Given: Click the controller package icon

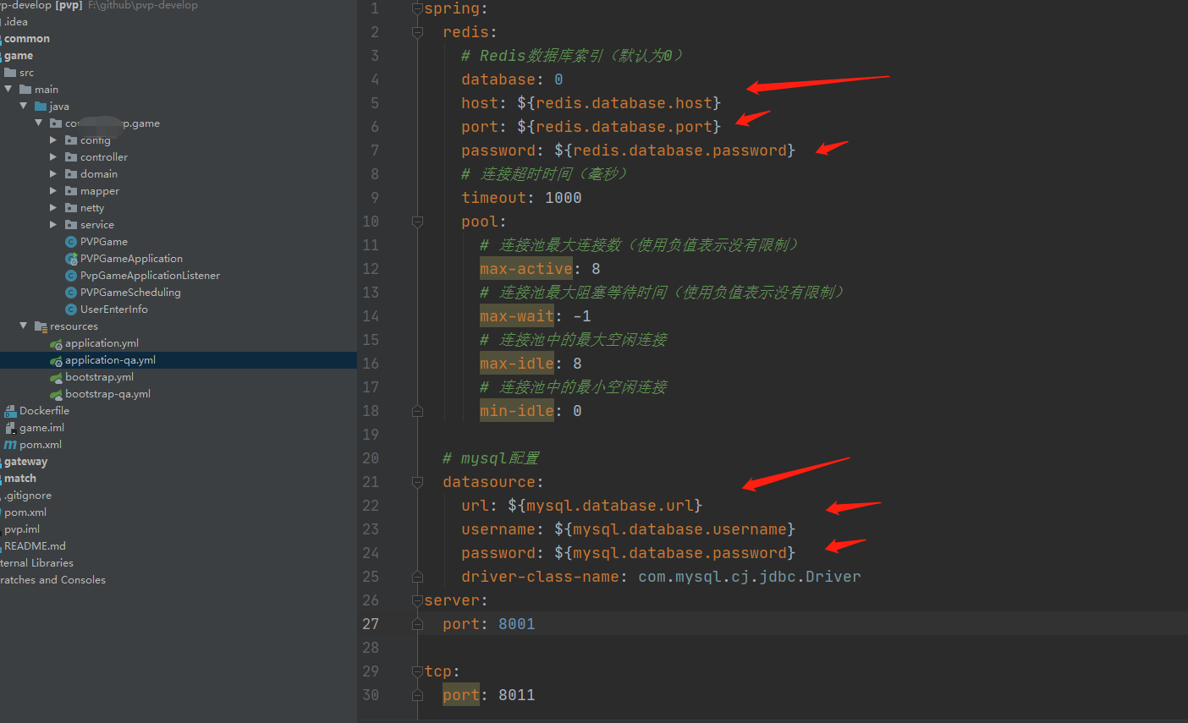Looking at the screenshot, I should click(x=71, y=157).
